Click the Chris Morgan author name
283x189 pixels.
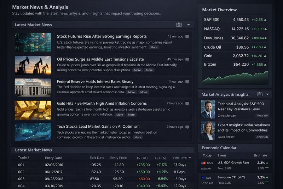tap(226, 116)
